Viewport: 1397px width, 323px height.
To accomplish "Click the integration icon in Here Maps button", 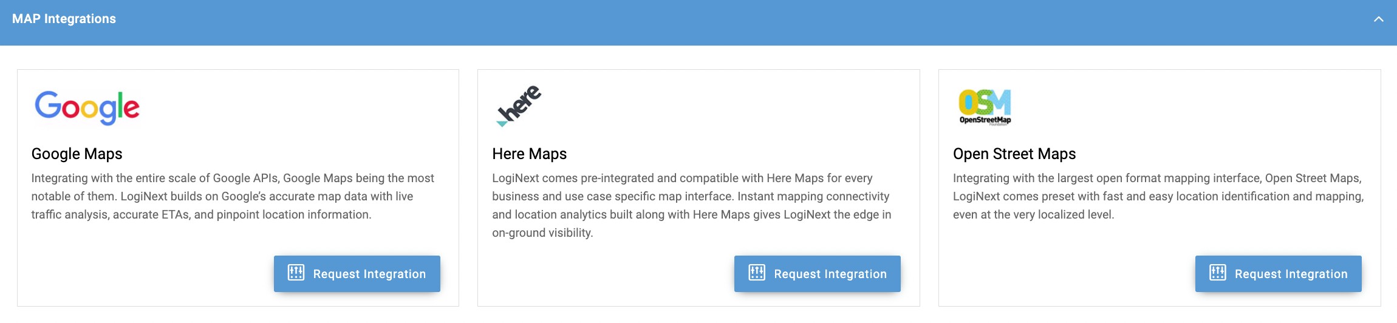I will 757,273.
